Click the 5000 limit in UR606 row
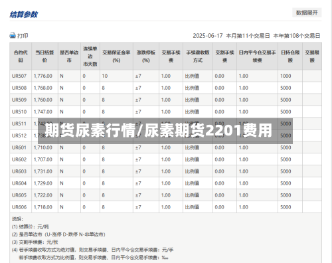This screenshot has height=263, width=332. coord(286,207)
